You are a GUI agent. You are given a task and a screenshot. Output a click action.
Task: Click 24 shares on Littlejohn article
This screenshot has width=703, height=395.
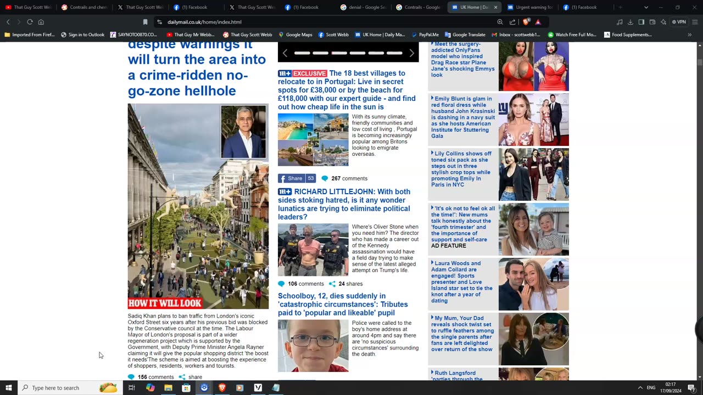tap(345, 284)
